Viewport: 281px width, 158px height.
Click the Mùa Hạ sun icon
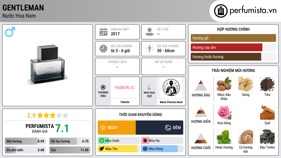click(x=145, y=141)
